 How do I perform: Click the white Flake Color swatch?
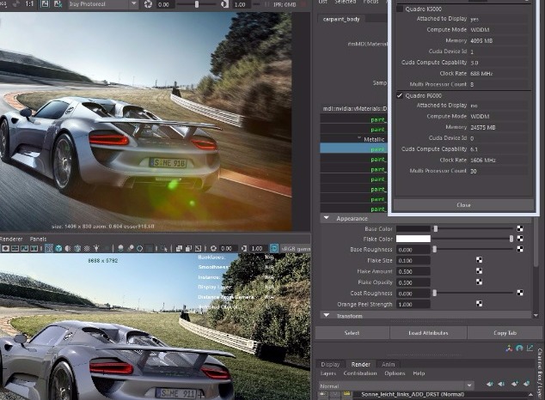click(x=413, y=239)
